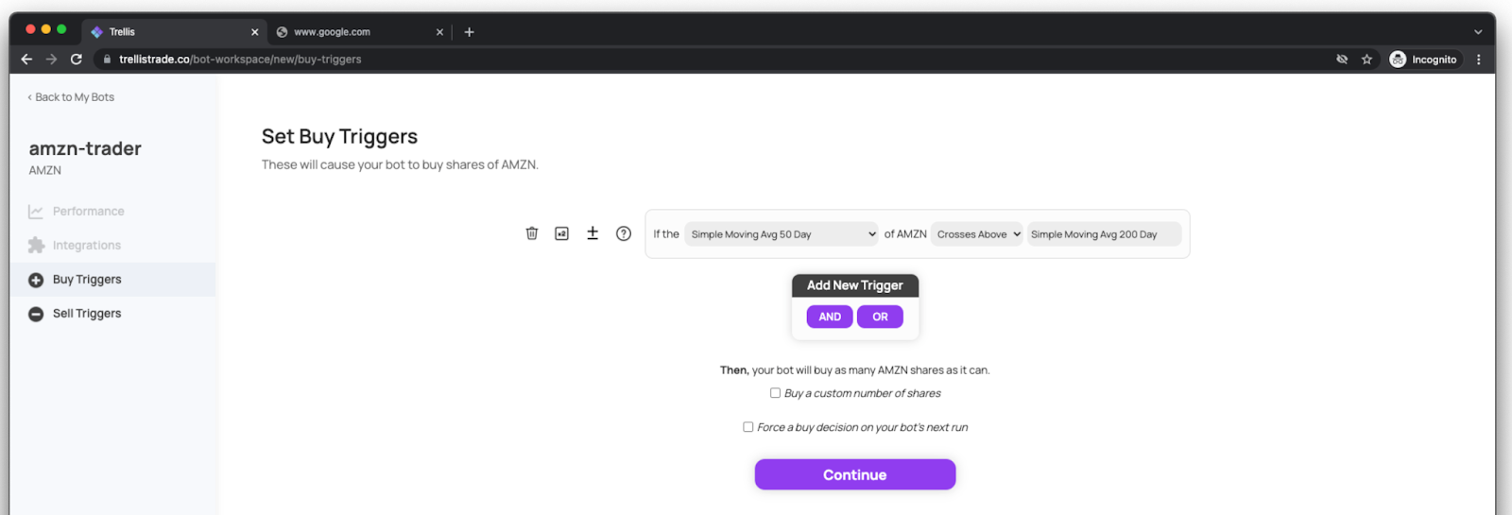This screenshot has height=515, width=1512.
Task: Click the Incognito profile badge
Action: tap(1424, 59)
